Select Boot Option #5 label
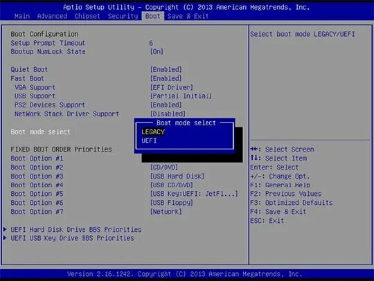This screenshot has height=281, width=374. [37, 194]
